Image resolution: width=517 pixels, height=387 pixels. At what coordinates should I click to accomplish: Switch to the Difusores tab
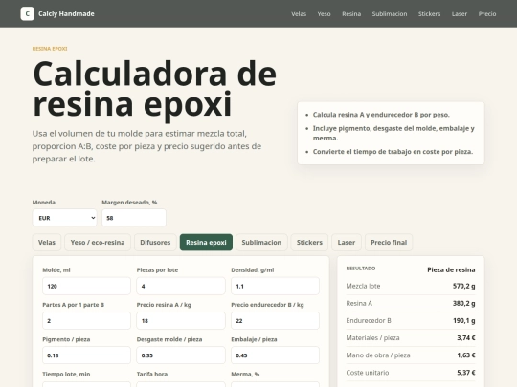click(x=155, y=242)
